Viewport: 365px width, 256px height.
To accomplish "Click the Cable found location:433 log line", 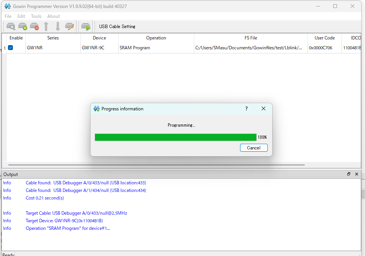I will point(86,183).
